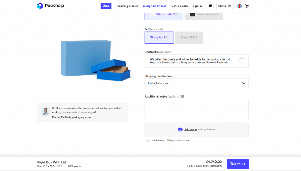
Task: Switch to the Design Showcase section
Action: (x=155, y=6)
